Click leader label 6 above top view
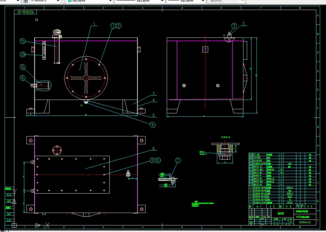The width and height of the screenshot is (326, 232). pos(153,149)
